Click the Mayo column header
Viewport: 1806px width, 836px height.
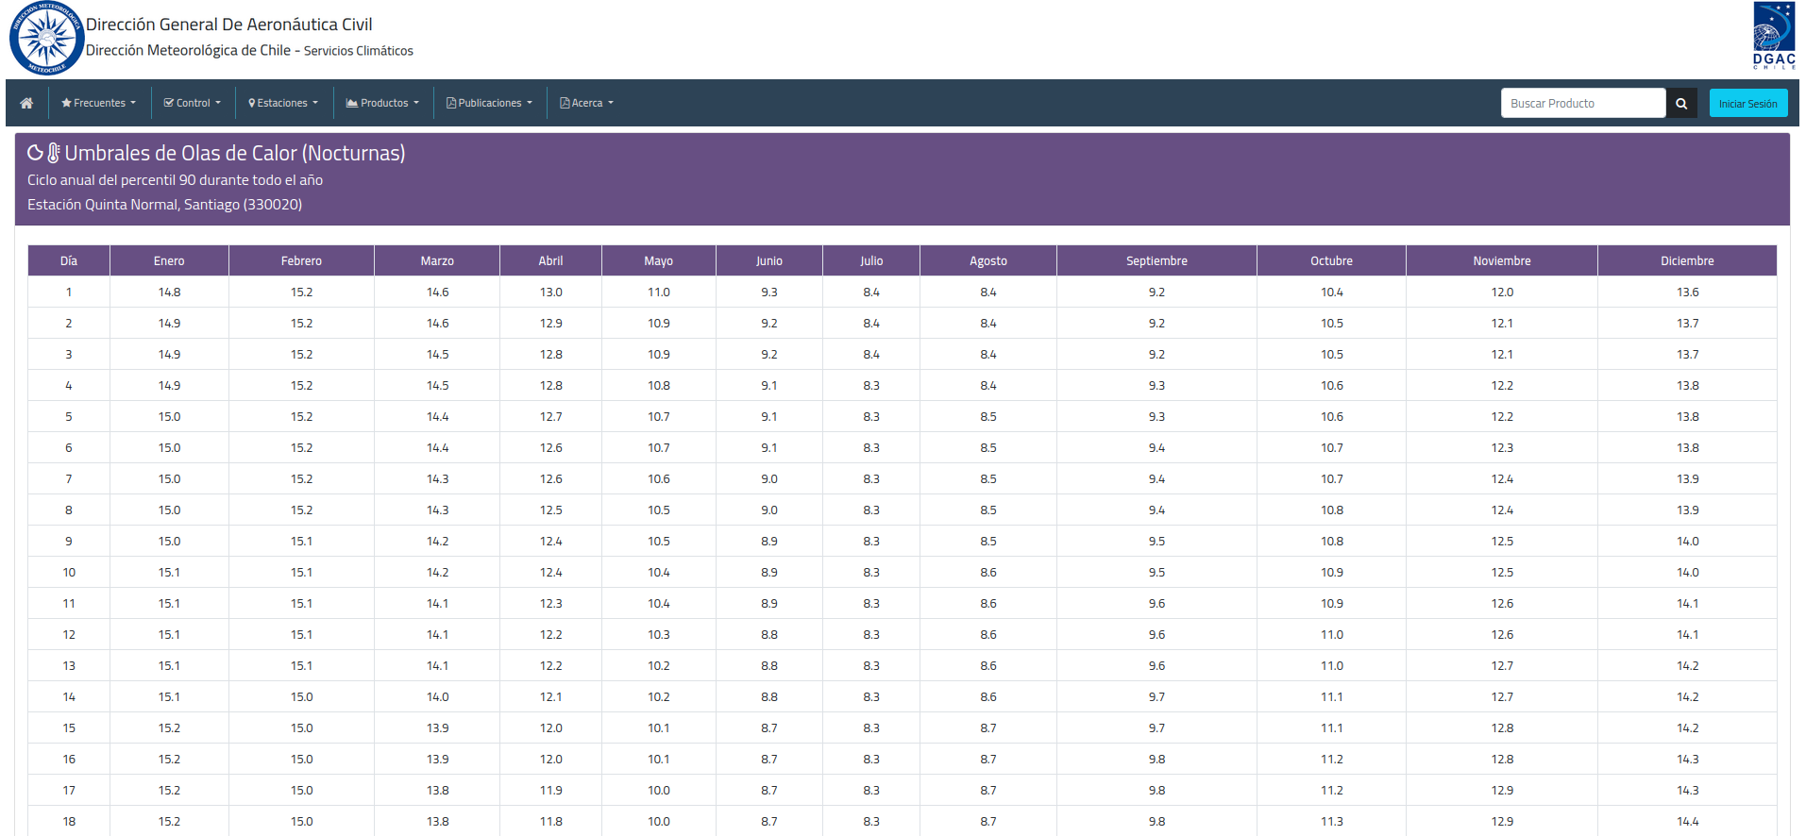click(659, 260)
